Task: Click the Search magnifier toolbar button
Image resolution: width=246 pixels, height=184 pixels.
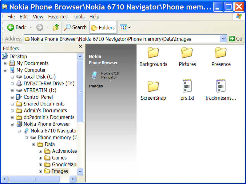Action: (75, 28)
